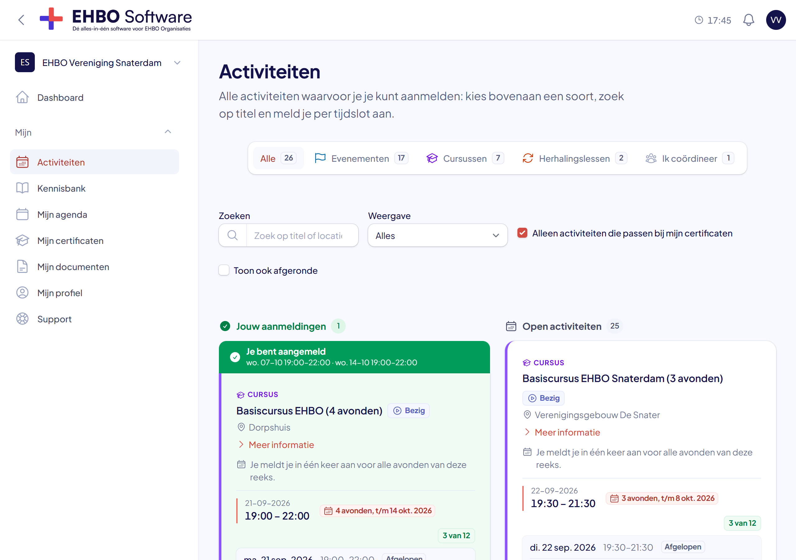Click the calendar icon beside Open activiteiten
Image resolution: width=796 pixels, height=560 pixels.
pos(511,326)
